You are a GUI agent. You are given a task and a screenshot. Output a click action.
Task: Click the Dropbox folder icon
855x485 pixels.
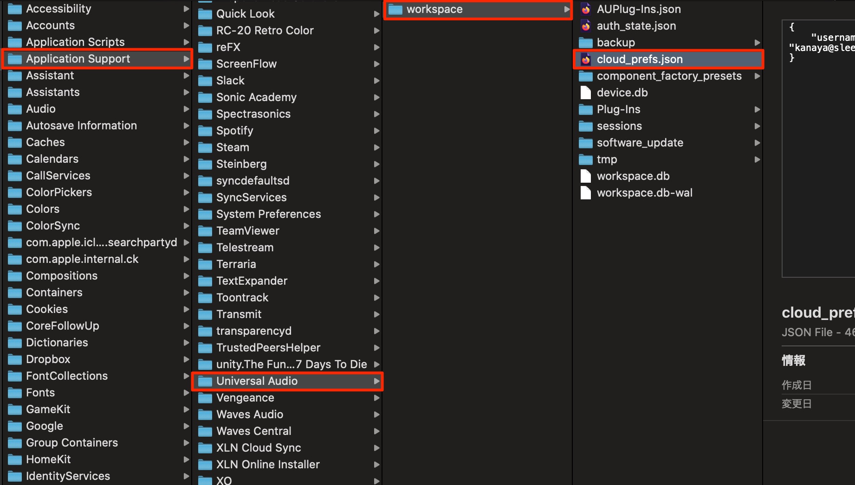(15, 359)
